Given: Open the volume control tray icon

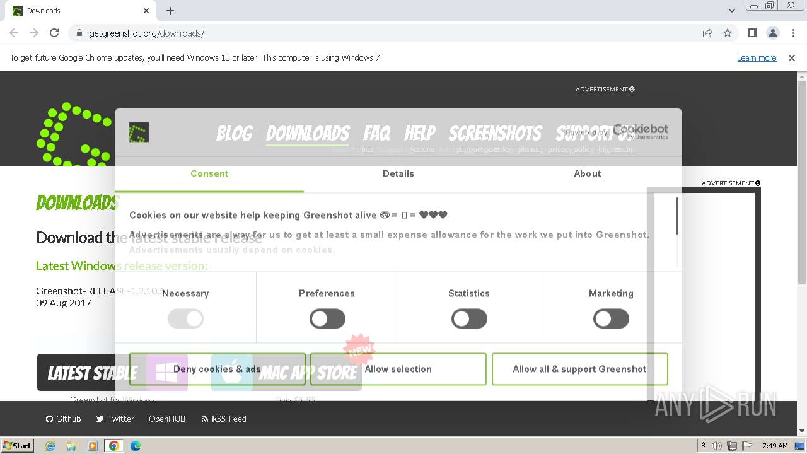Looking at the screenshot, I should [x=717, y=446].
